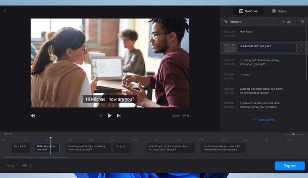
Task: Click the start time field 00:02.90
Action: pos(230,45)
